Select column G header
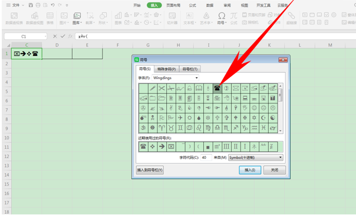Image resolution: width=356 pixels, height=215 pixels. (148, 45)
